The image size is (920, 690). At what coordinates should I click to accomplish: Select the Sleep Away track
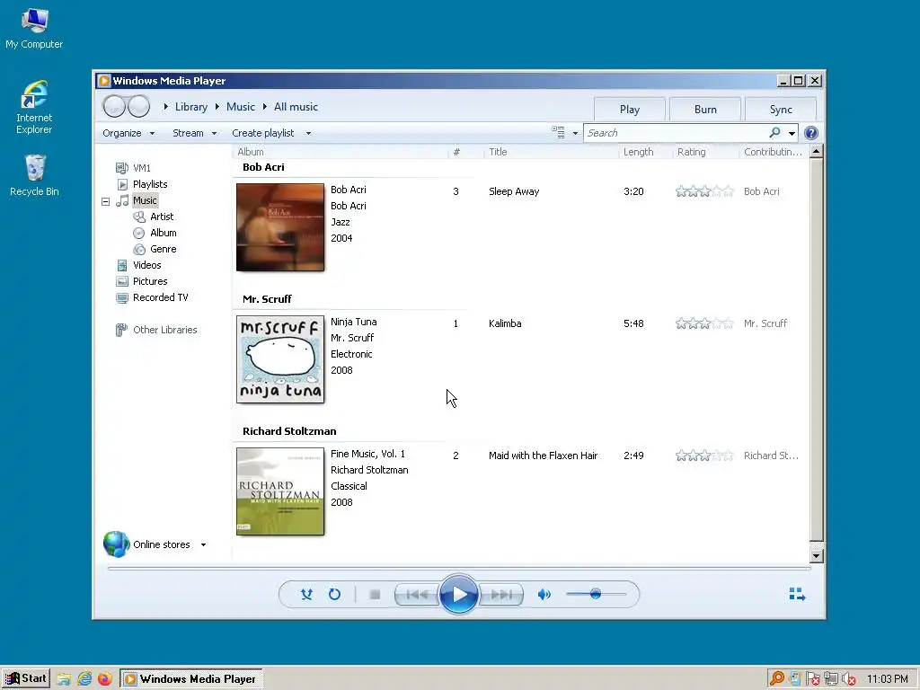[x=514, y=192]
